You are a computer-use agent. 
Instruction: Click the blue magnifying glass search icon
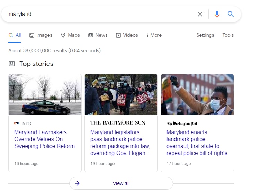pos(231,14)
